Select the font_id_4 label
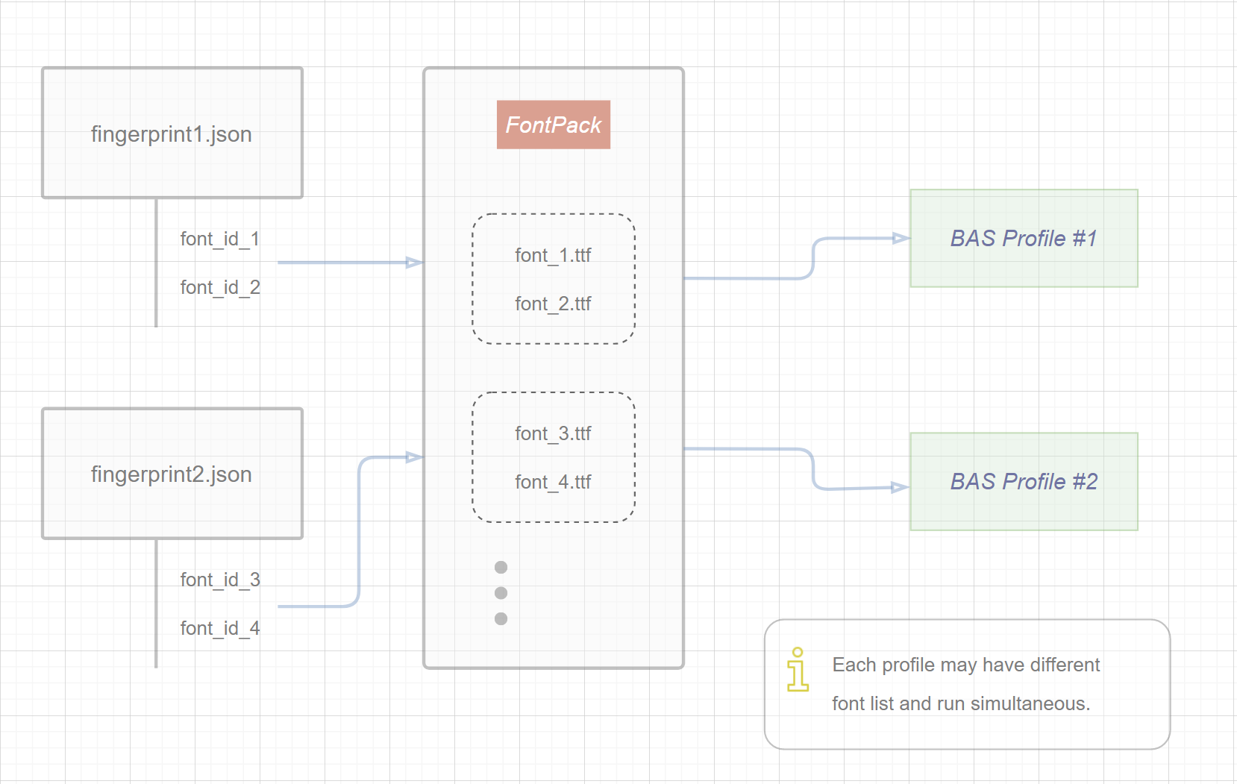This screenshot has width=1237, height=784. click(219, 628)
